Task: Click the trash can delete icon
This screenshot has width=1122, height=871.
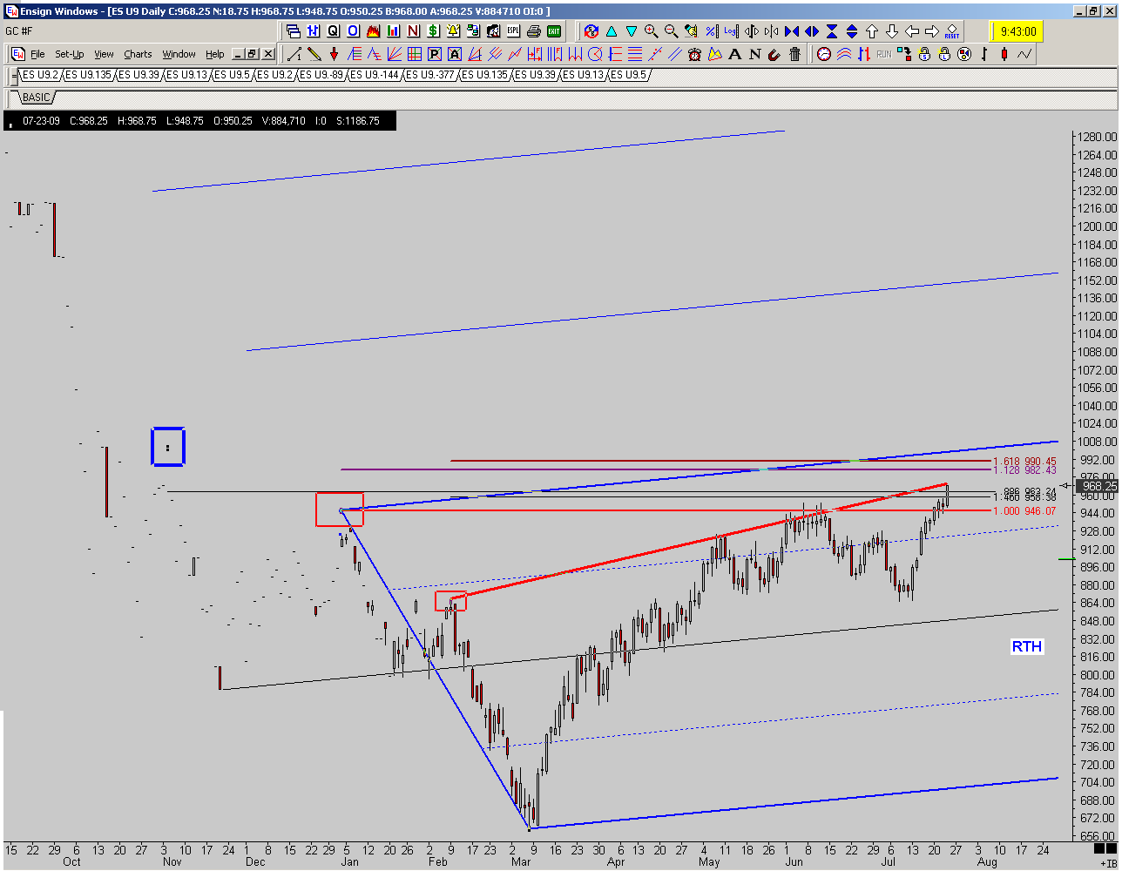Action: pos(795,54)
